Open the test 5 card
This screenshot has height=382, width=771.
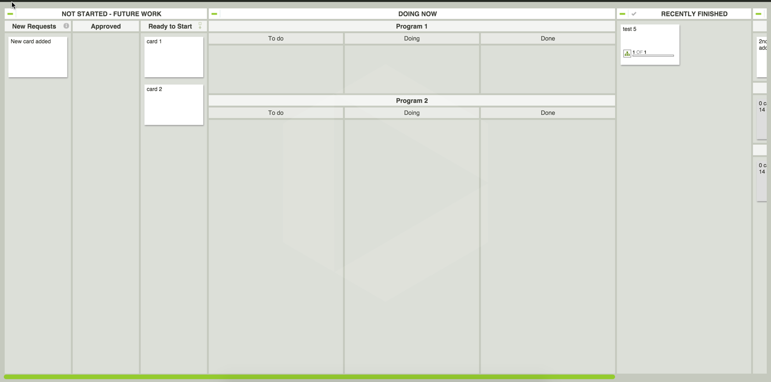[x=650, y=45]
